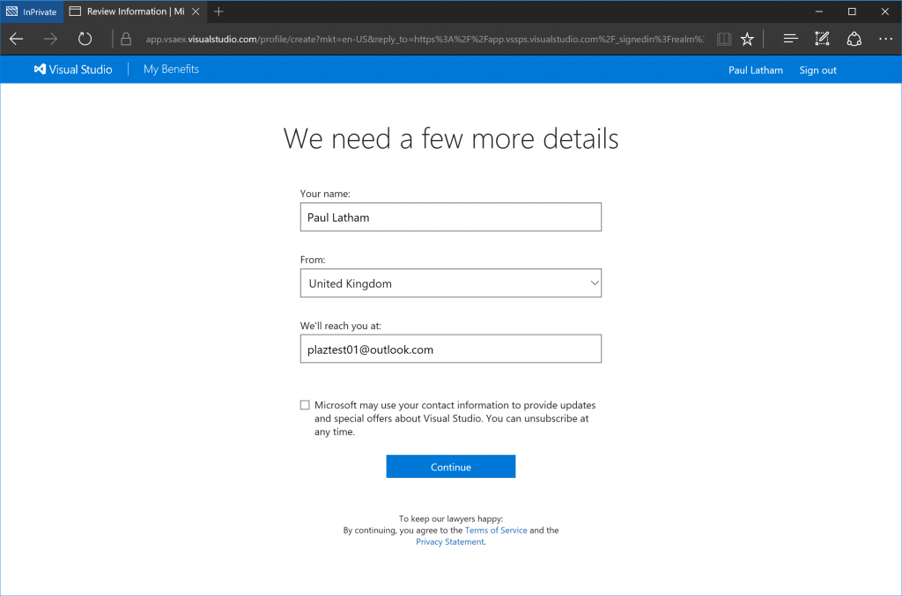Image resolution: width=902 pixels, height=596 pixels.
Task: Expand the From country dropdown
Action: [450, 283]
